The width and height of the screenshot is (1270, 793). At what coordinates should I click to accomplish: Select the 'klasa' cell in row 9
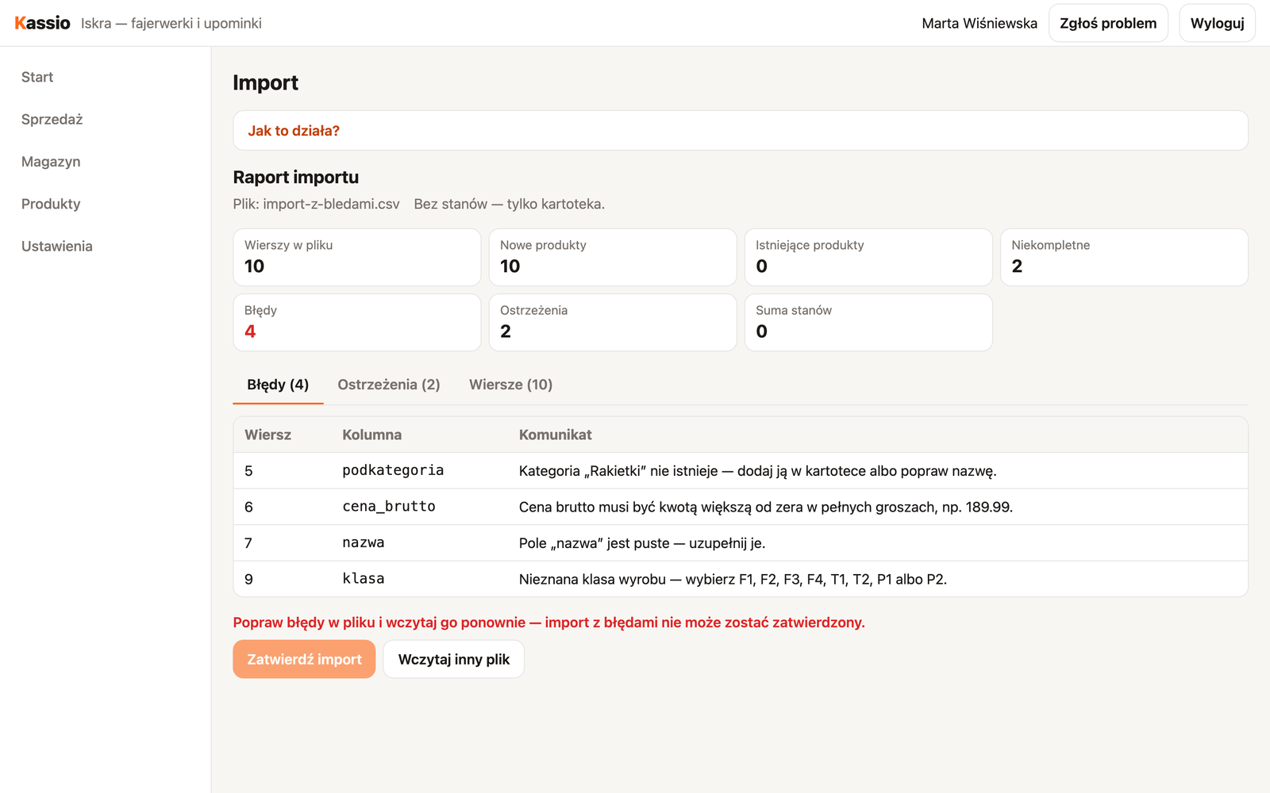(364, 579)
